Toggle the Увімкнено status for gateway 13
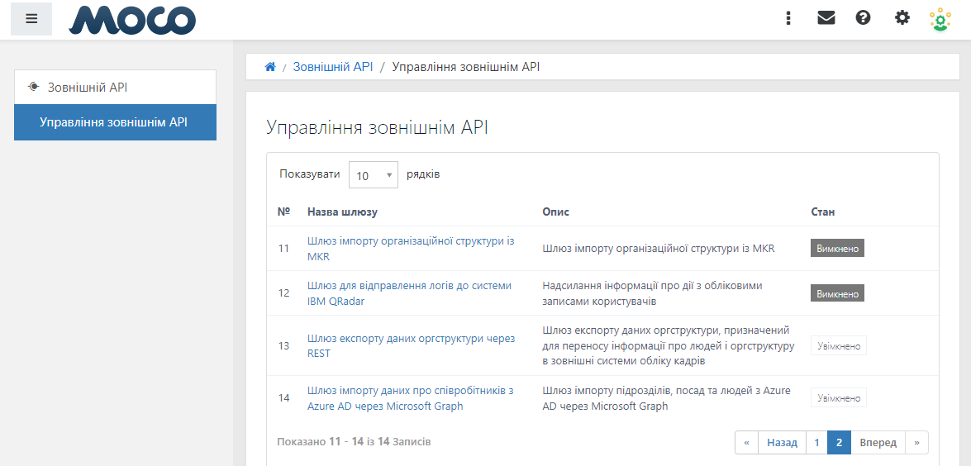 tap(839, 346)
